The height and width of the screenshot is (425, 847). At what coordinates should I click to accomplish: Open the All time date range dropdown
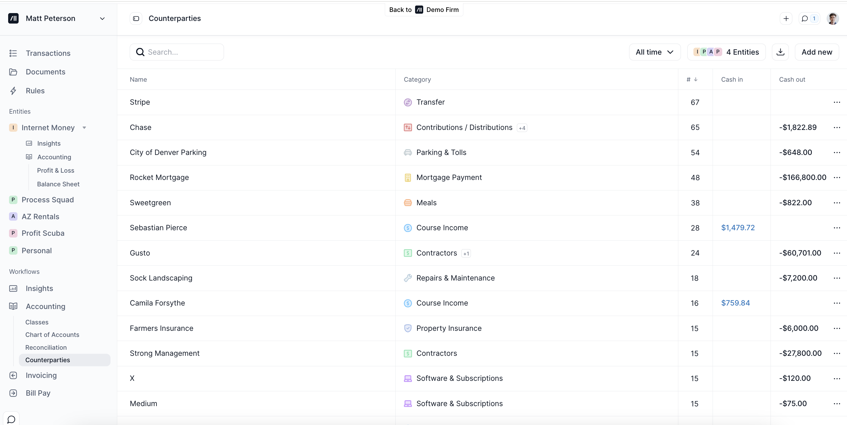654,52
